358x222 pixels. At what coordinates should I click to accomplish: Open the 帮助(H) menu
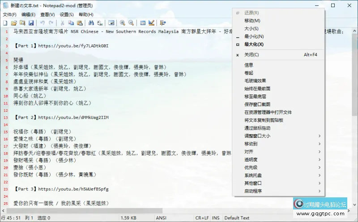[86, 15]
